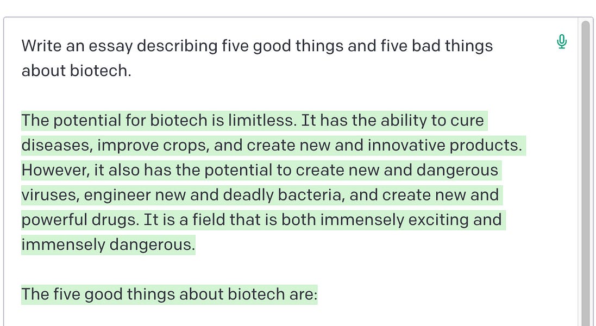The width and height of the screenshot is (596, 326).
Task: Click the vertical scrollbar thumb
Action: pos(586,173)
